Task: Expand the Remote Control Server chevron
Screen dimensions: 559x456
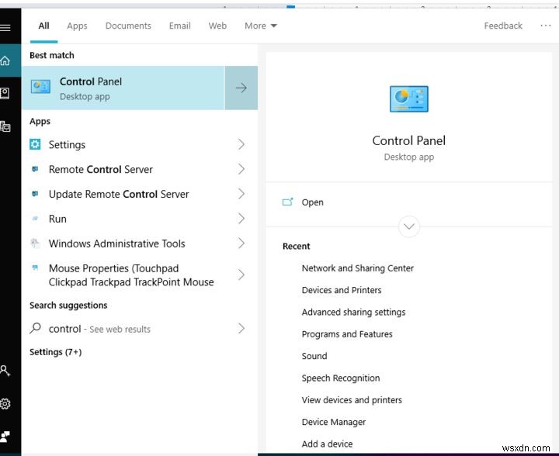Action: click(241, 169)
